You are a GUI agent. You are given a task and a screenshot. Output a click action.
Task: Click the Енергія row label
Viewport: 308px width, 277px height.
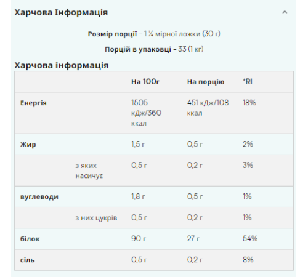(x=33, y=103)
